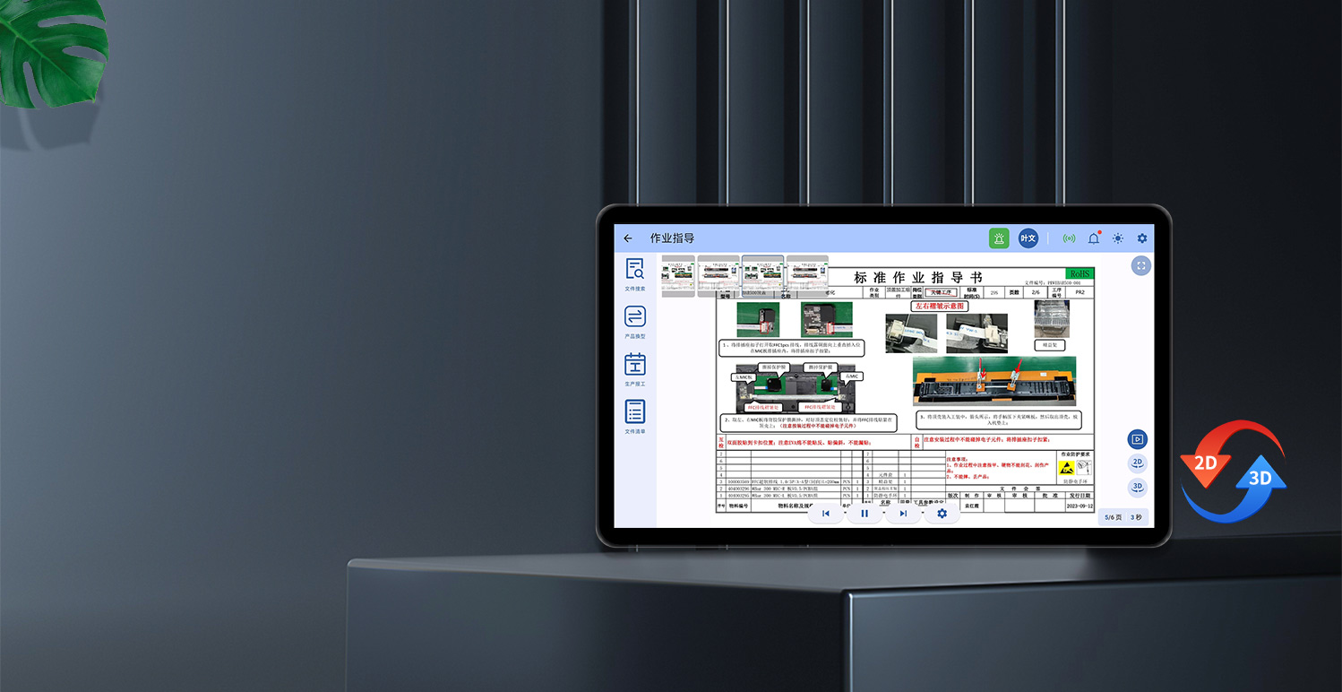Go back using the header arrow
Viewport: 1342px width, 692px height.
pos(628,238)
